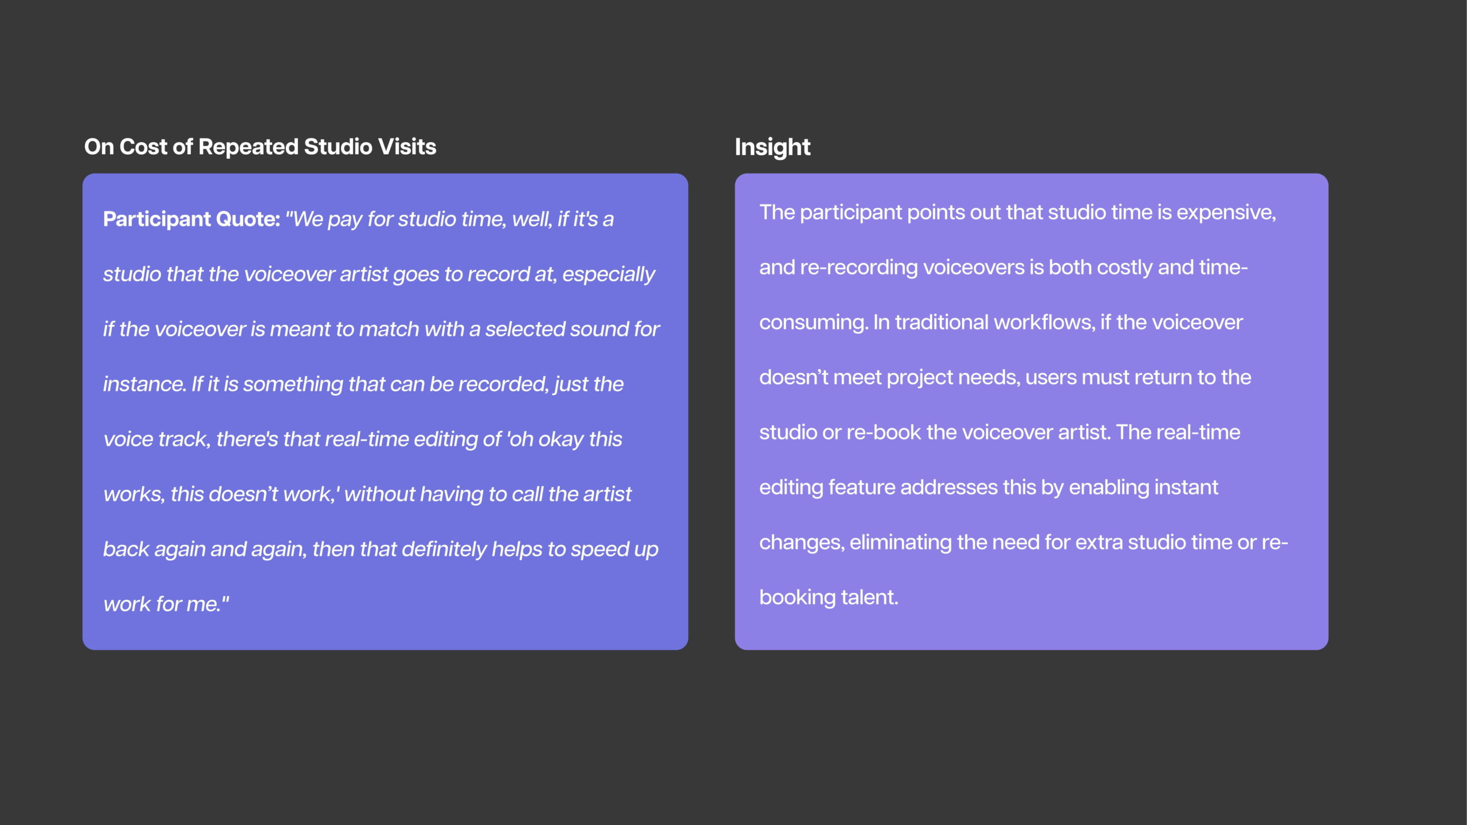The image size is (1467, 825).
Task: Click the 'On Cost of Repeated Studio Visits' heading
Action: [260, 147]
